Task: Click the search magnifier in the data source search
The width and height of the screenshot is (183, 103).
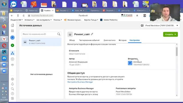Action: tap(59, 34)
